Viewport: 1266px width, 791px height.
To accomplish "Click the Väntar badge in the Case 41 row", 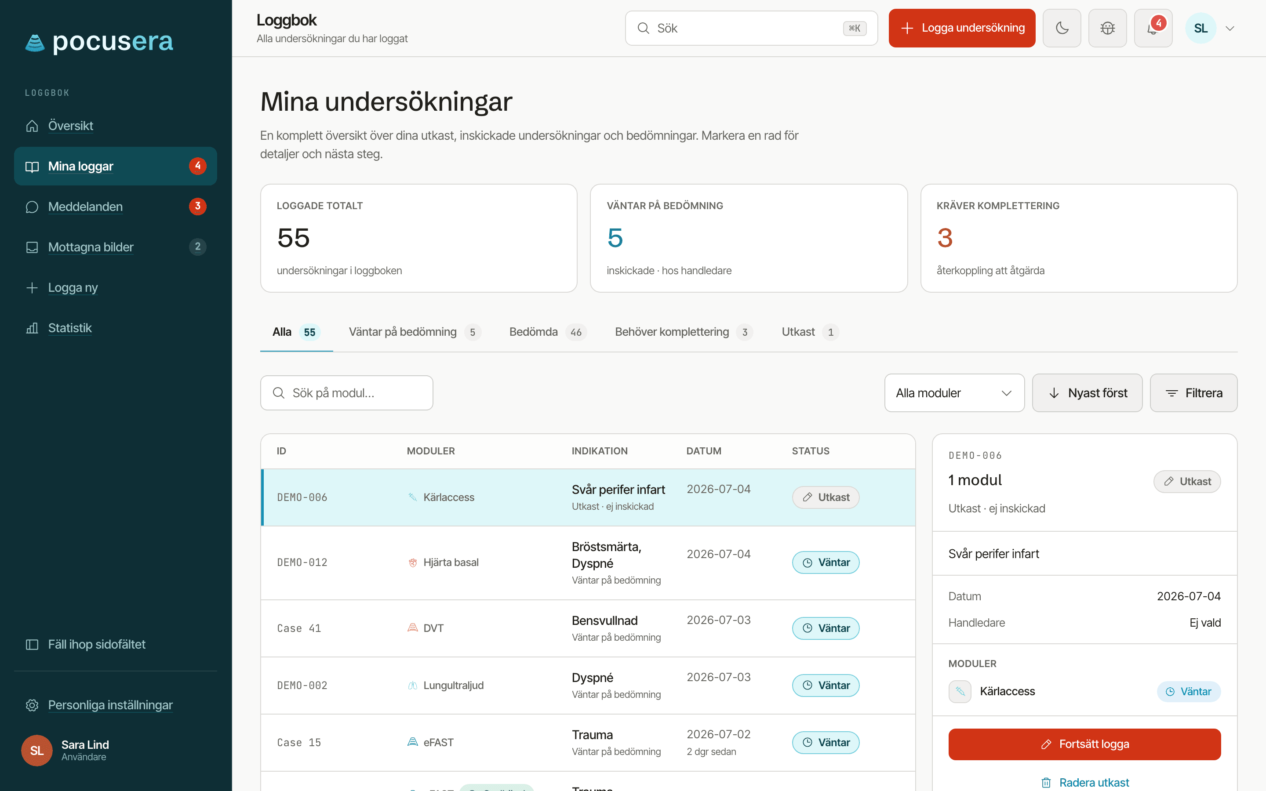I will pos(826,628).
